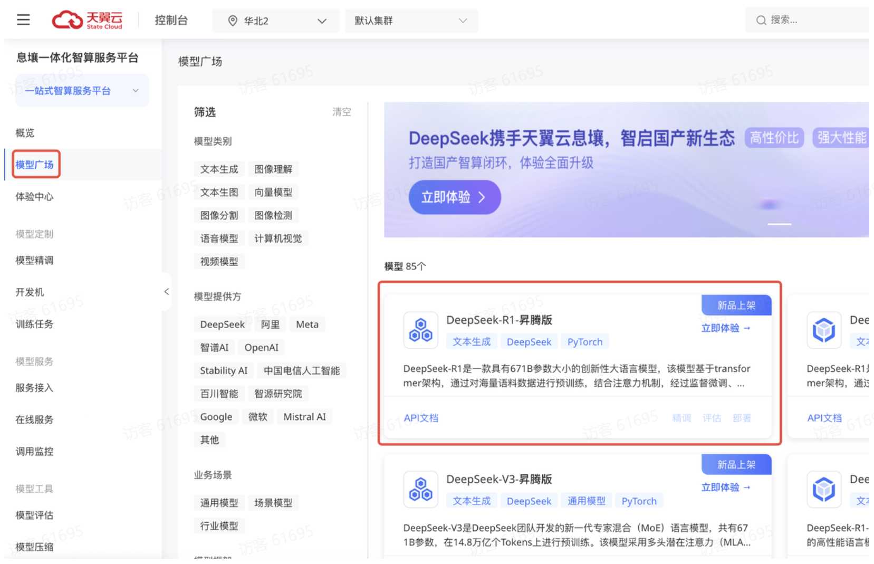Filter by provider 微软
This screenshot has height=564, width=874.
[x=257, y=416]
